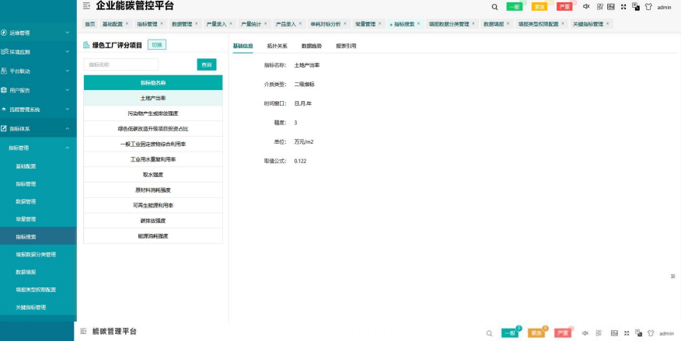Open the 报表引用 detail tab
This screenshot has width=681, height=341.
tap(346, 46)
